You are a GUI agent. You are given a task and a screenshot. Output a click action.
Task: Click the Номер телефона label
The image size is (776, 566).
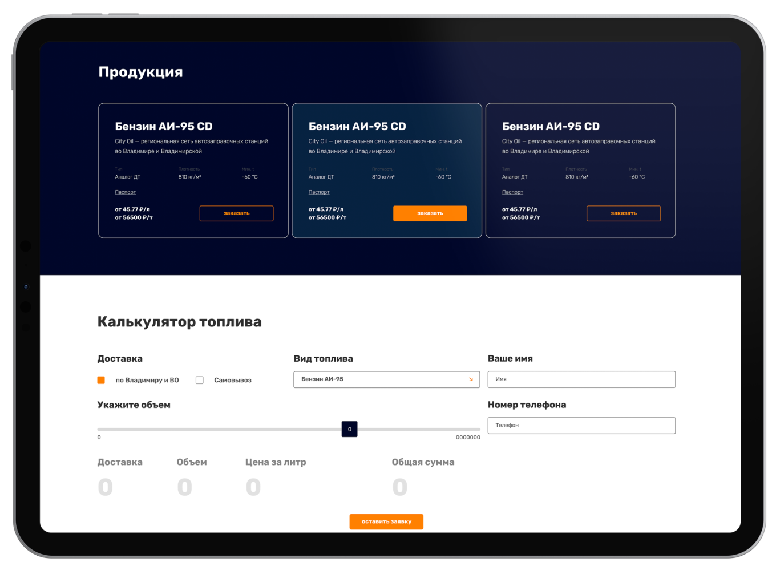click(x=527, y=405)
